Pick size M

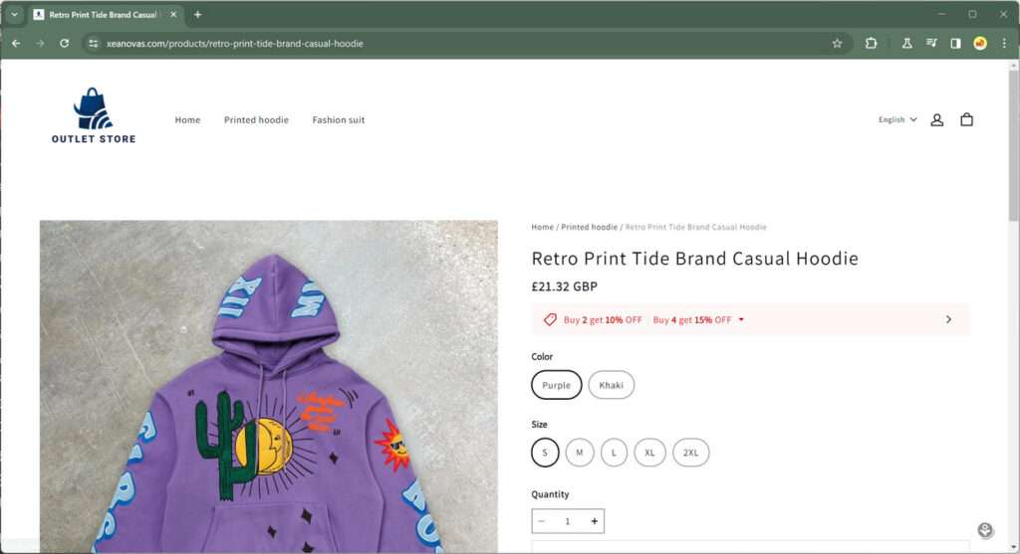pyautogui.click(x=580, y=453)
